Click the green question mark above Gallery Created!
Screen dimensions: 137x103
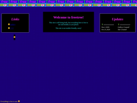[118, 25]
